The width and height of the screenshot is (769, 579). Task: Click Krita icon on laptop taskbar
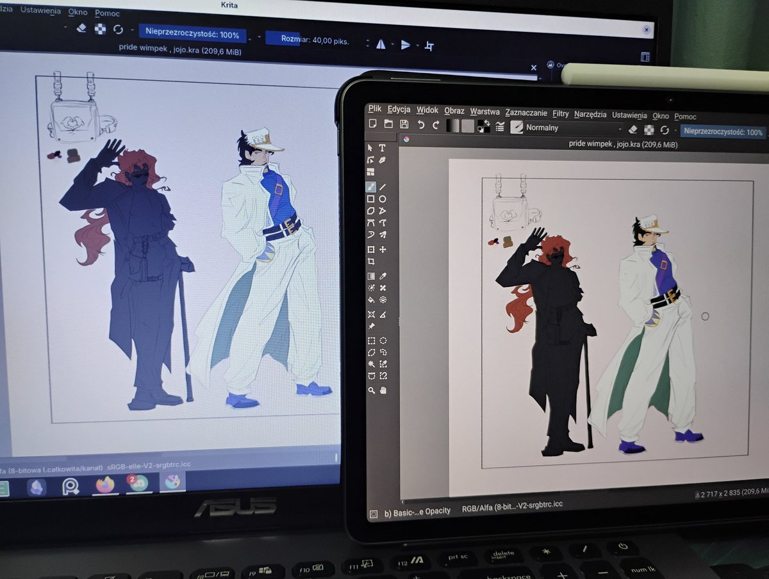click(171, 481)
